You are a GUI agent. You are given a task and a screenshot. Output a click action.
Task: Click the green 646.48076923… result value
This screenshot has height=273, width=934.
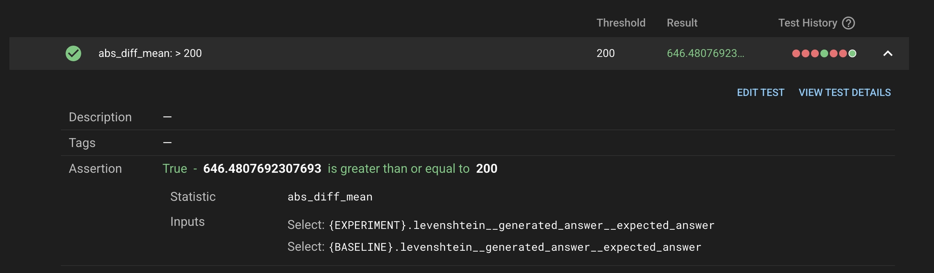coord(705,53)
